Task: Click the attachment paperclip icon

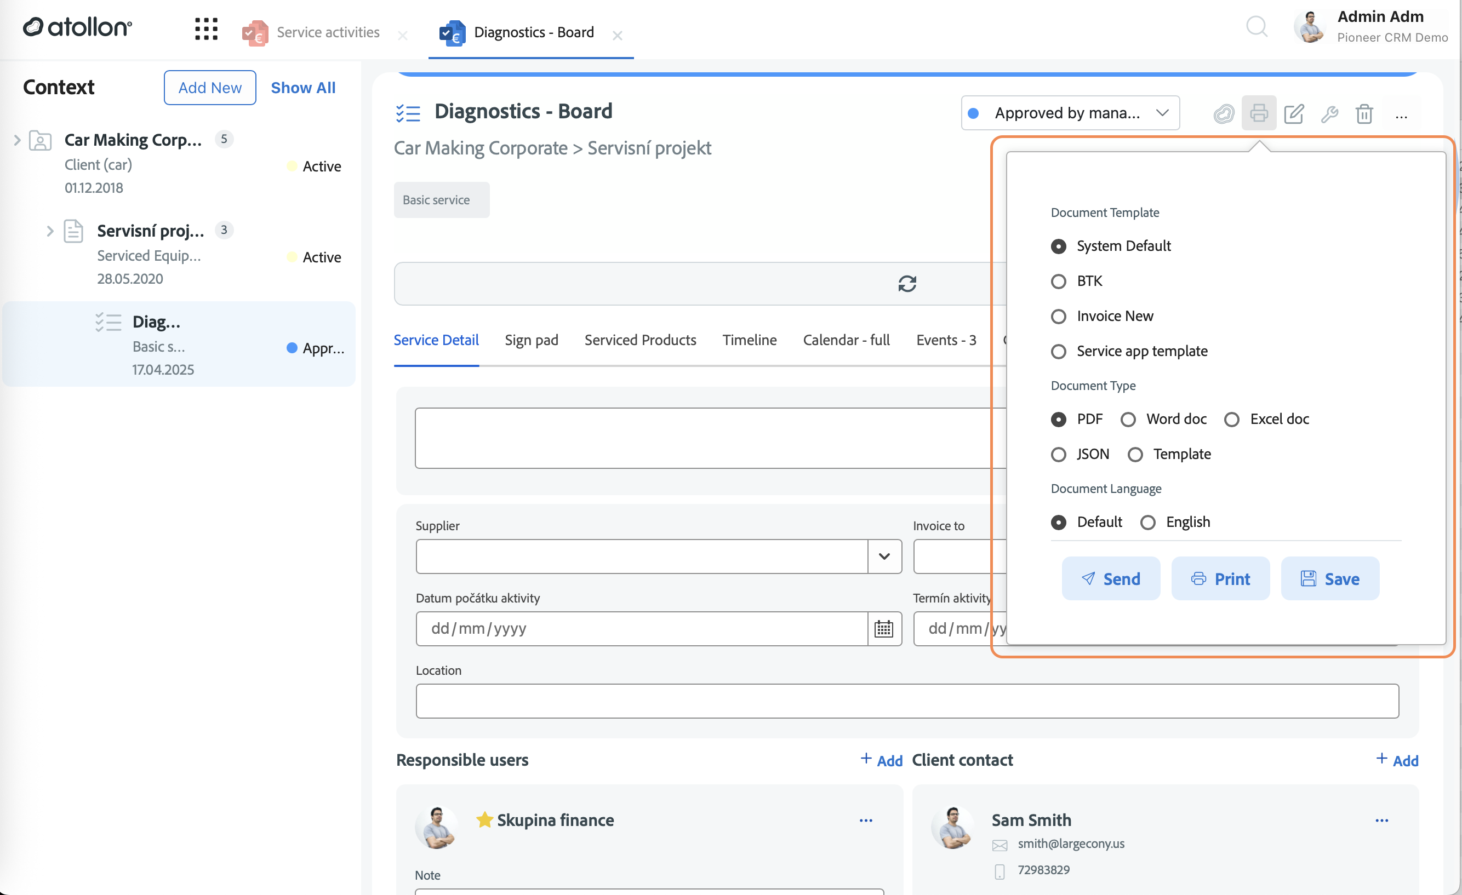Action: pos(1224,113)
